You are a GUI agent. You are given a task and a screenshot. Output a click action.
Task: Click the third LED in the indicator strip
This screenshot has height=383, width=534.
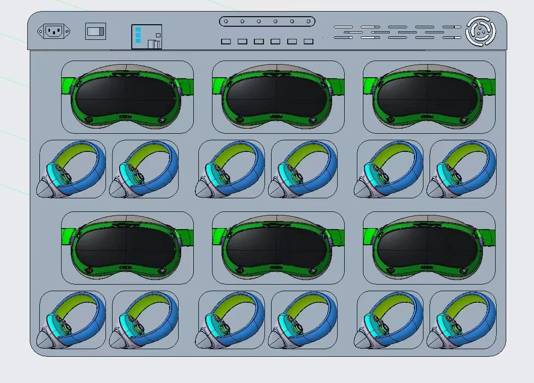click(x=259, y=22)
